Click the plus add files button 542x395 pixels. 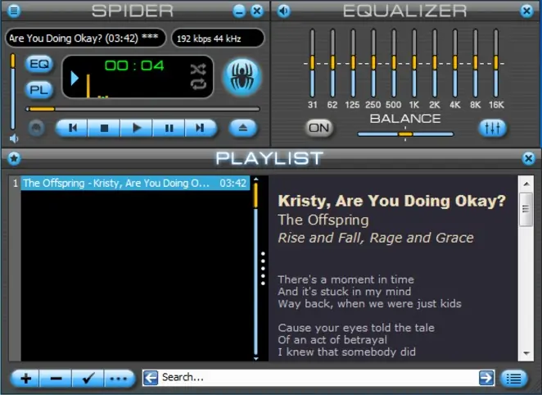(x=25, y=379)
